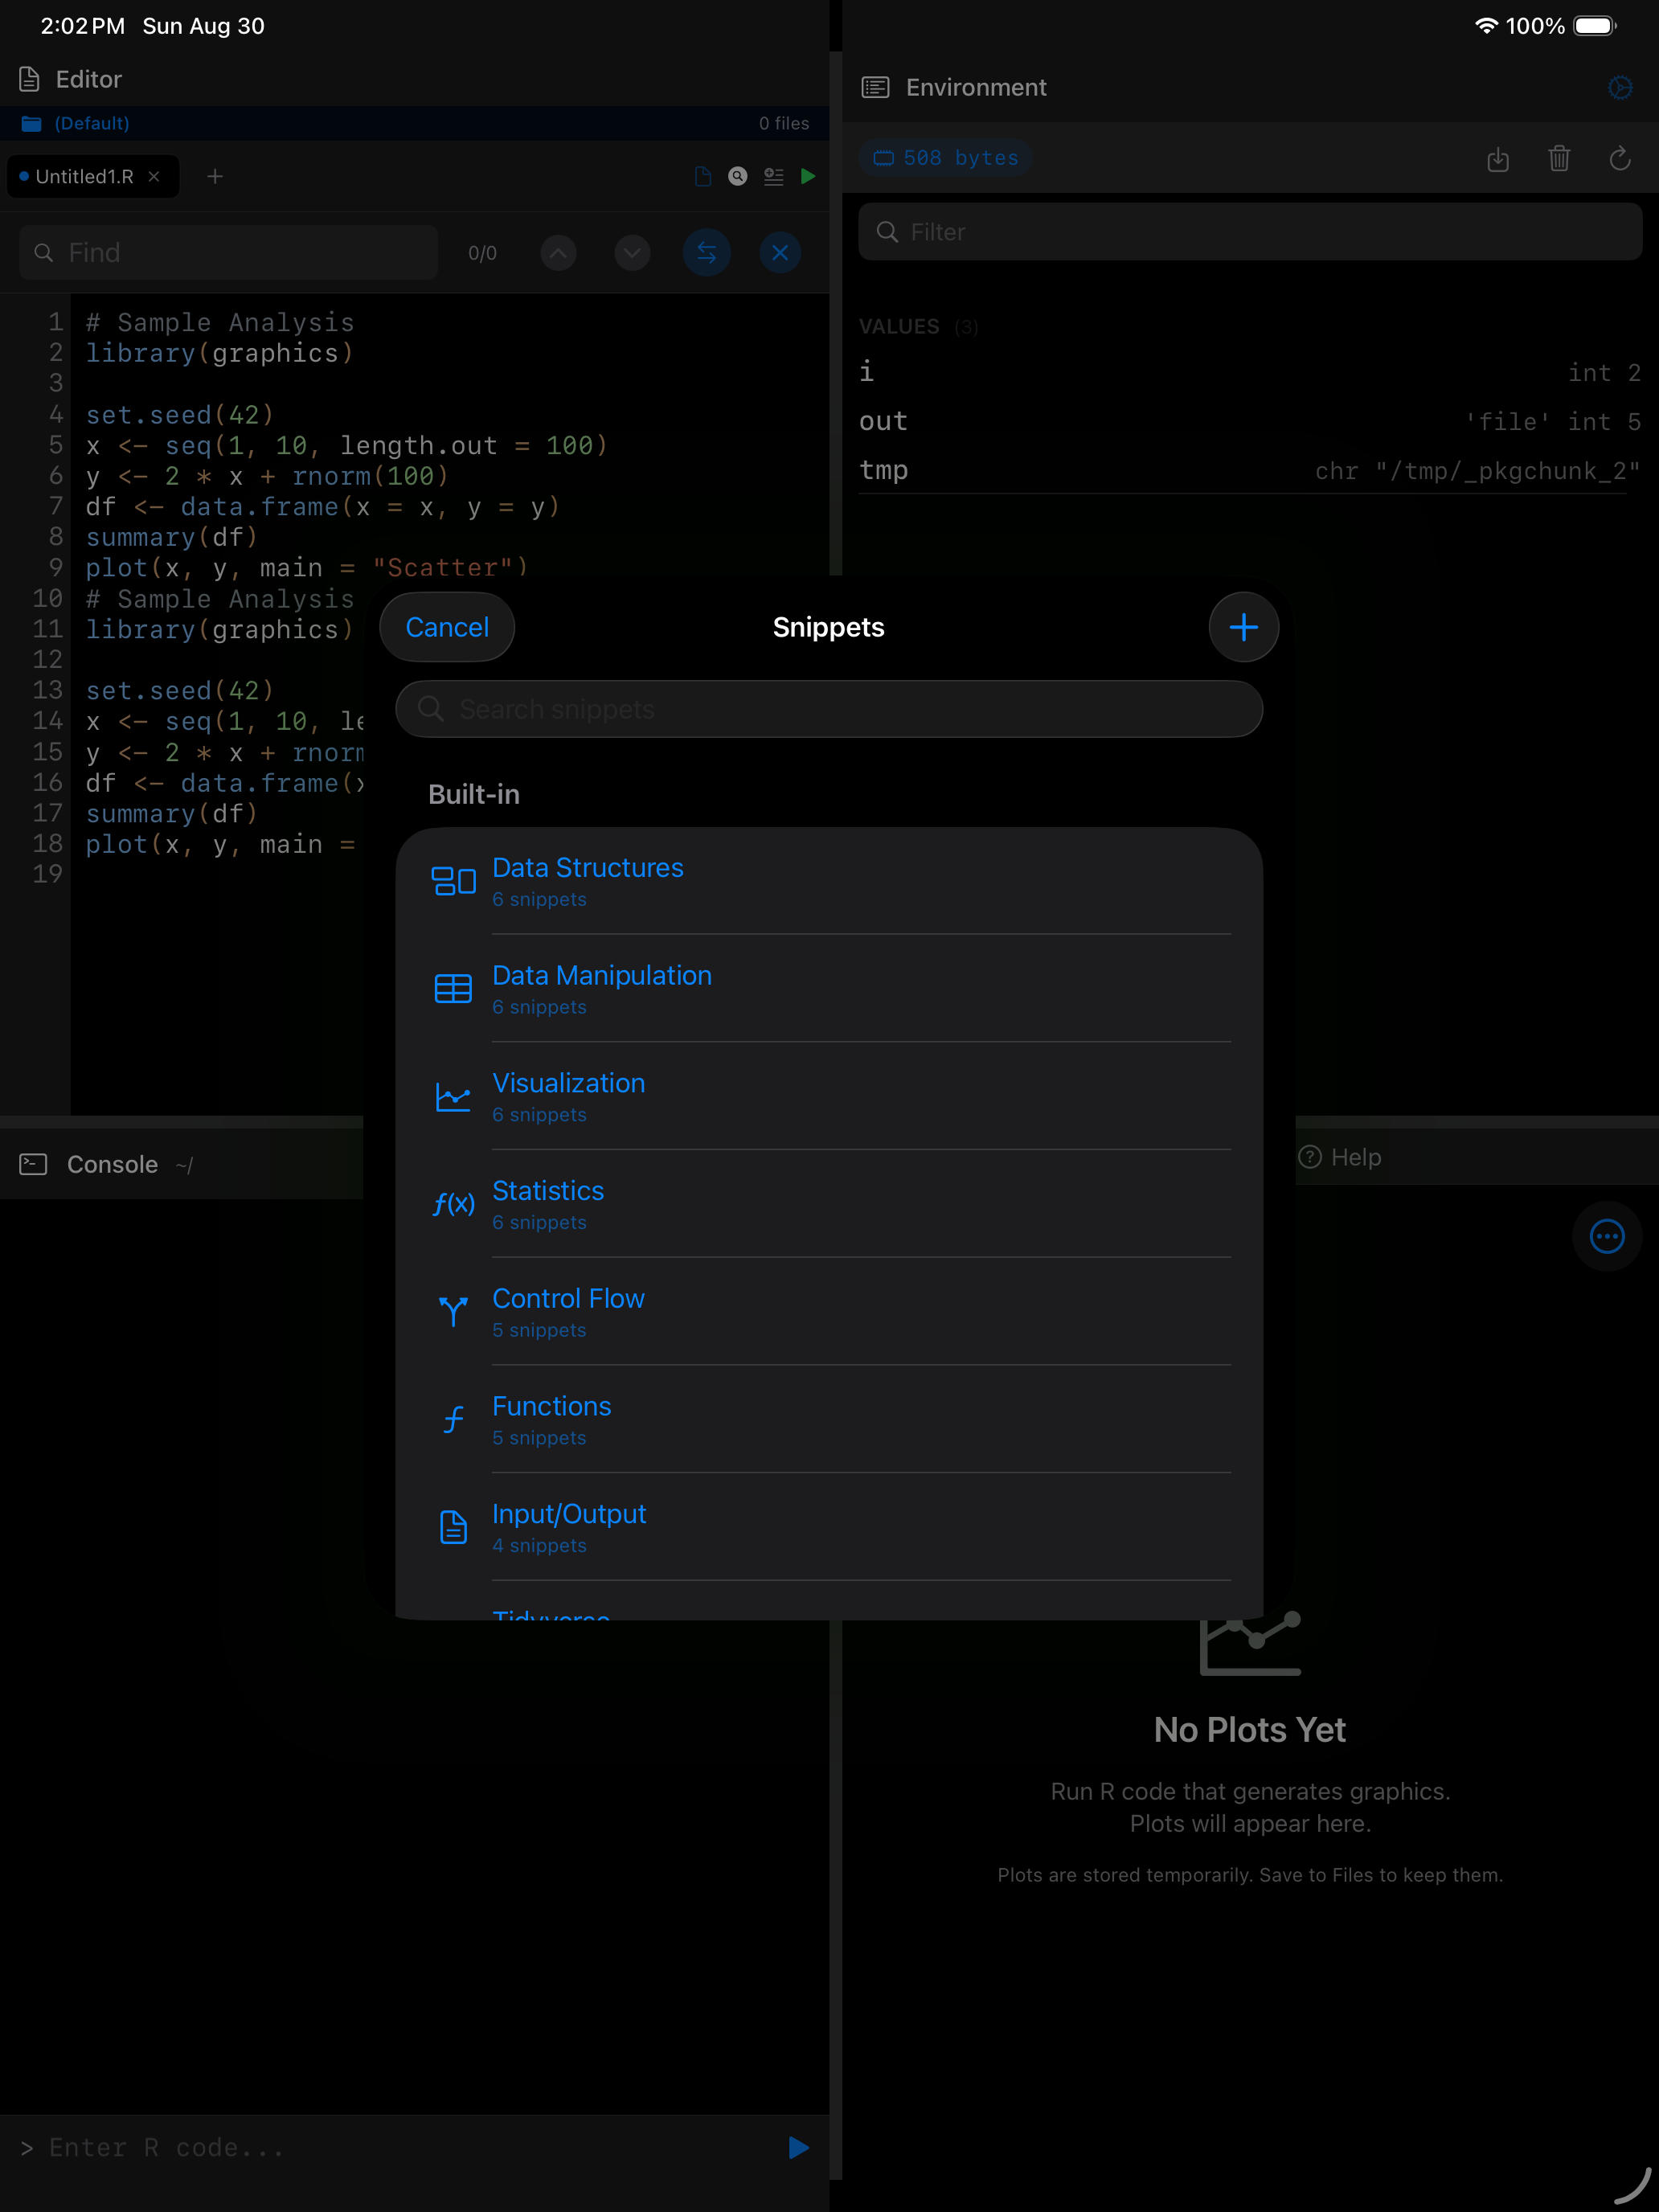Toggle the replace mode swap icon
1659x2212 pixels.
click(706, 252)
